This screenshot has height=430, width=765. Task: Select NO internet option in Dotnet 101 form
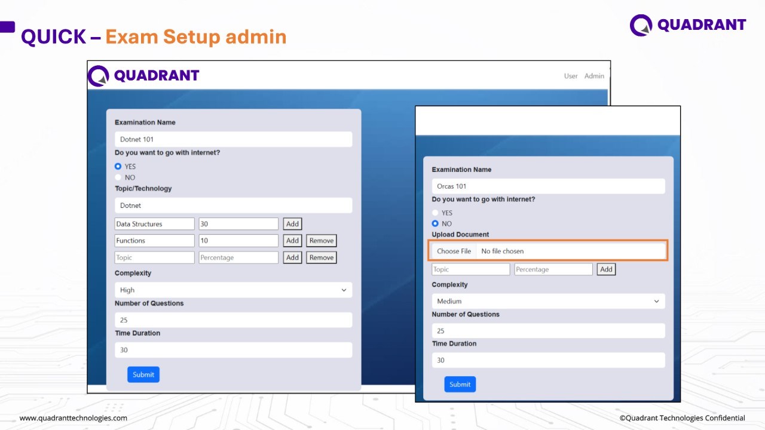coord(118,177)
